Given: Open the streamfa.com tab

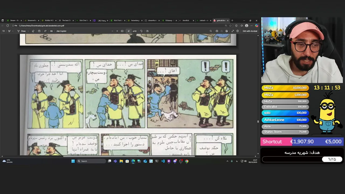Looking at the screenshot, I should pos(152,20).
